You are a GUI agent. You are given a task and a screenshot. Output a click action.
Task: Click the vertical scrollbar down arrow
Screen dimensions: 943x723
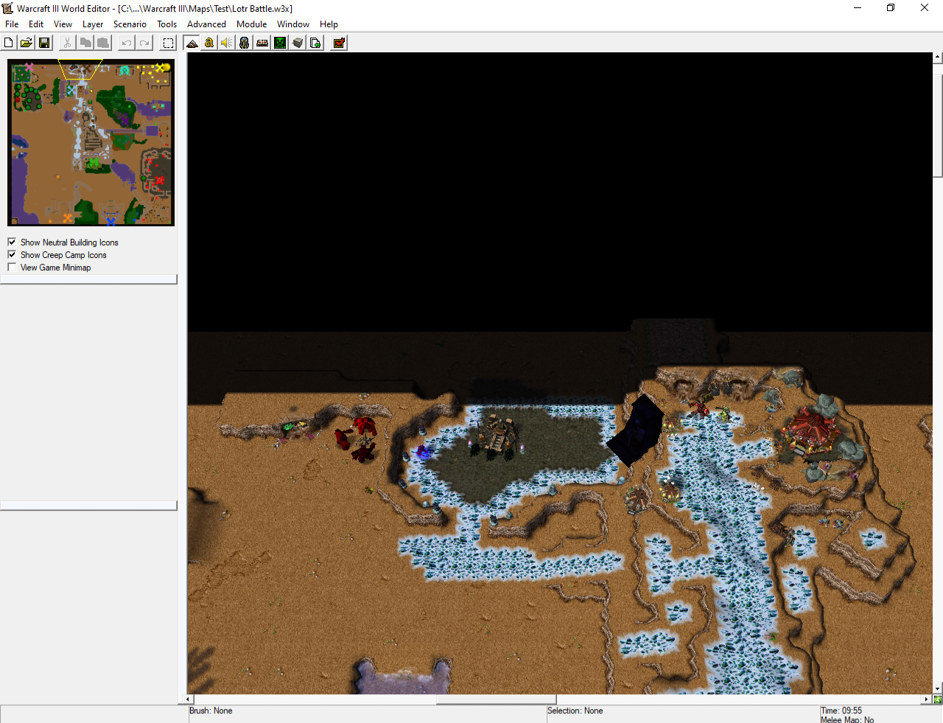tap(937, 689)
